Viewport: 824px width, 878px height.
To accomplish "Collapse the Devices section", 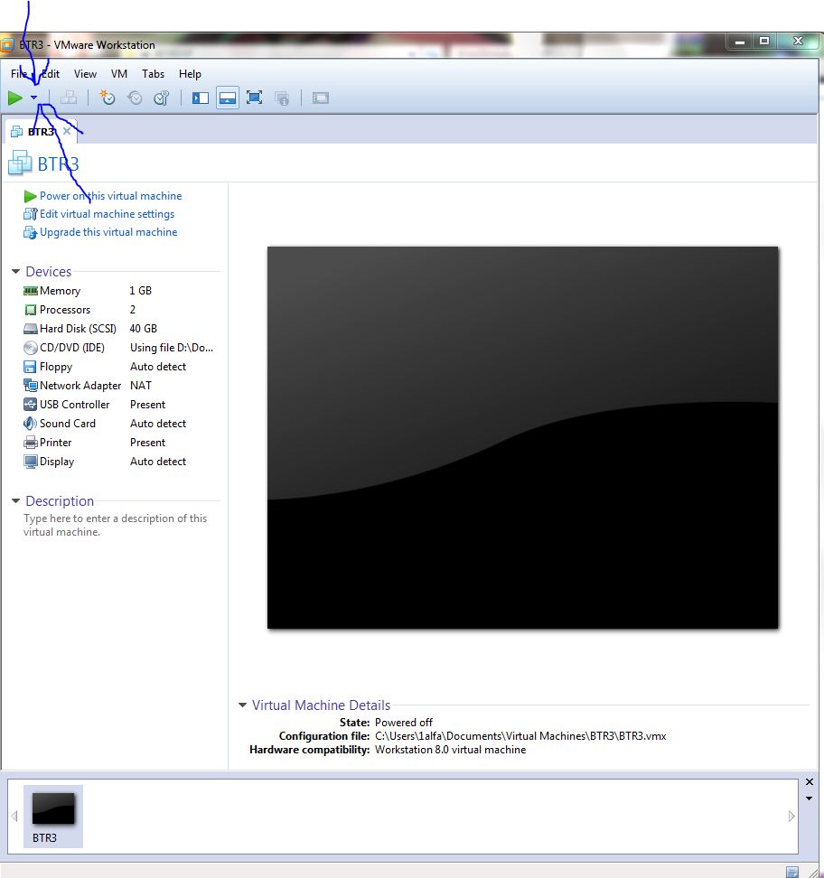I will [15, 272].
